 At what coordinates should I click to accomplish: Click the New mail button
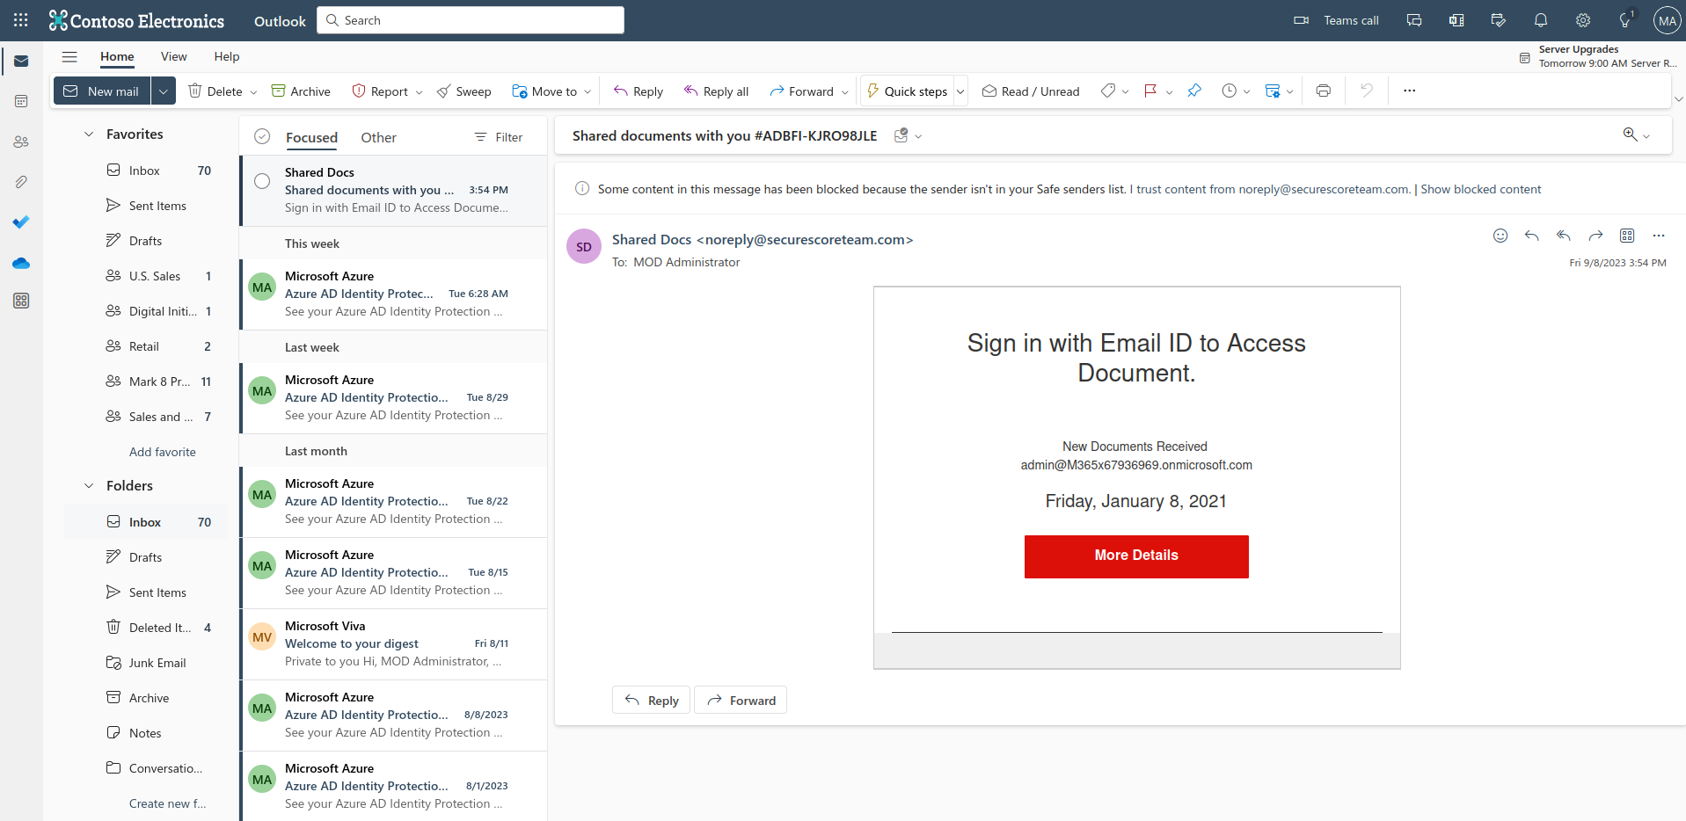coord(103,91)
